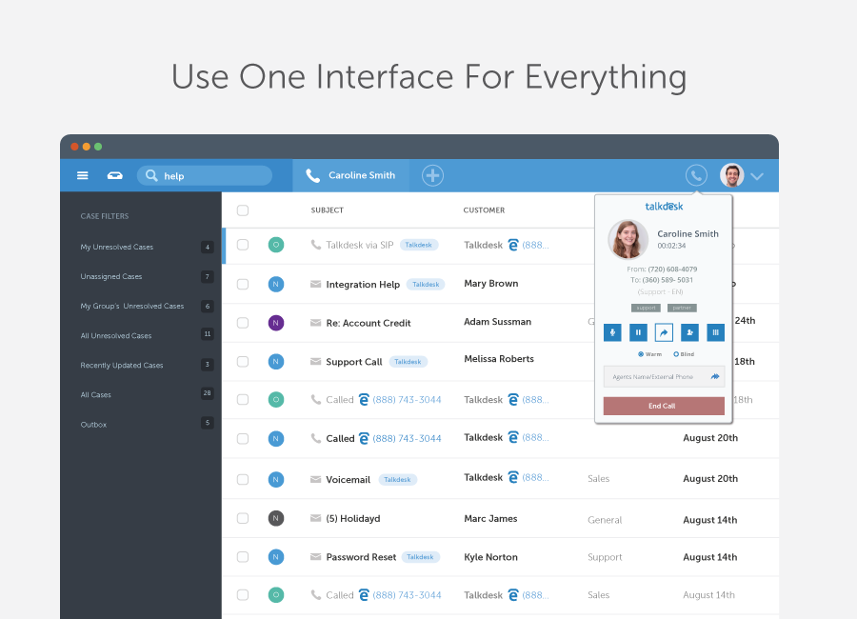
Task: Click agent badge for Password Reset
Action: (276, 557)
